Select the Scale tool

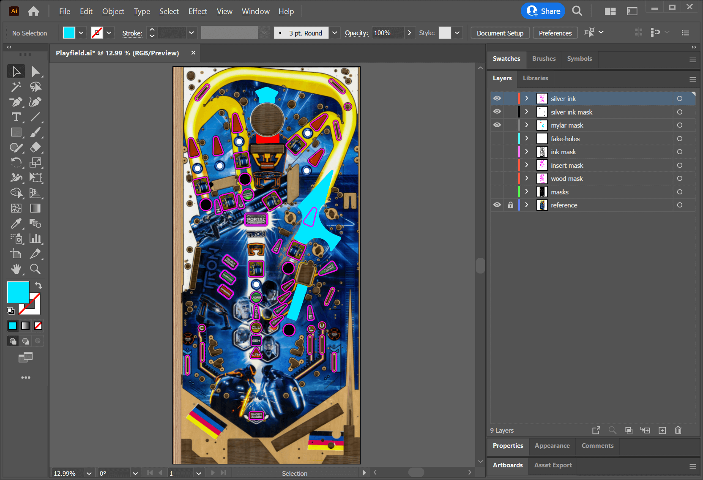pyautogui.click(x=36, y=163)
